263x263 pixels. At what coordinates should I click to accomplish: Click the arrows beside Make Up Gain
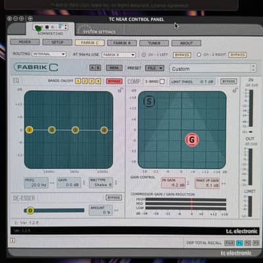[224, 183]
